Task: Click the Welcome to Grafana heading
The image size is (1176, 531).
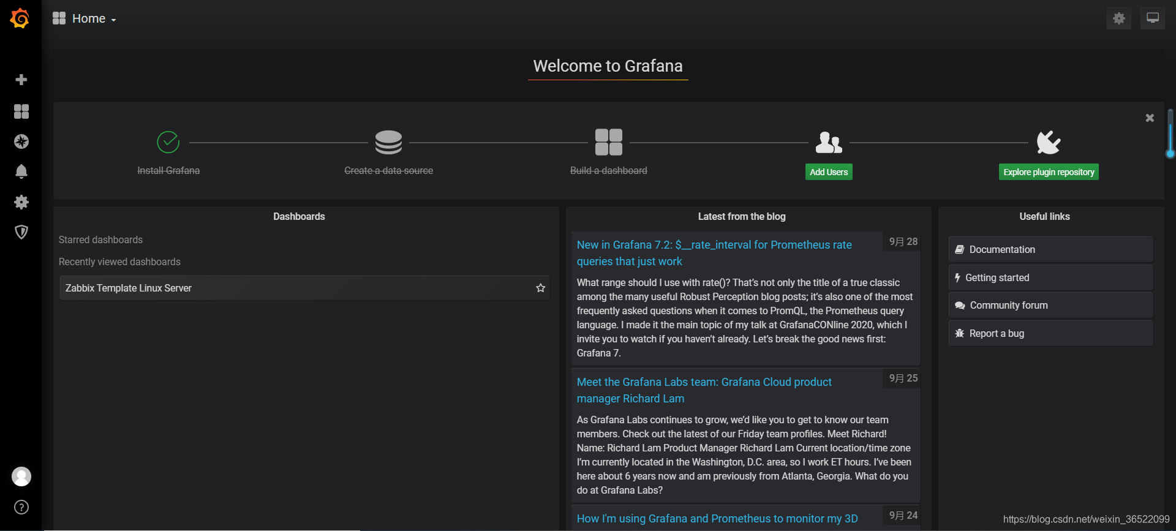Action: 608,66
